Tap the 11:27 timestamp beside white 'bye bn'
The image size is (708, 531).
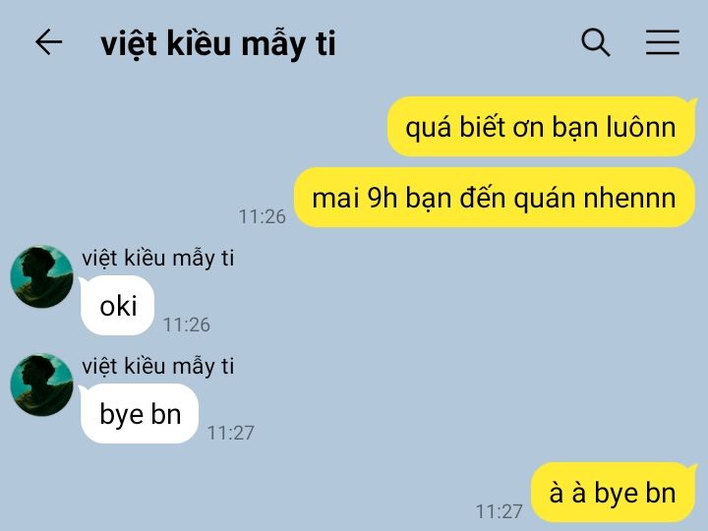click(231, 433)
